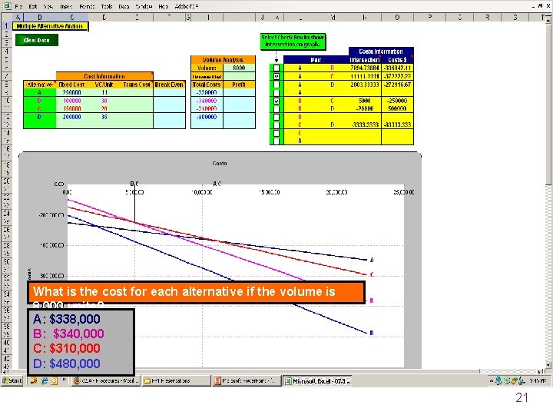This screenshot has height=415, width=553.
Task: Tick the A-D pair intersection checkbox
Action: (x=276, y=85)
